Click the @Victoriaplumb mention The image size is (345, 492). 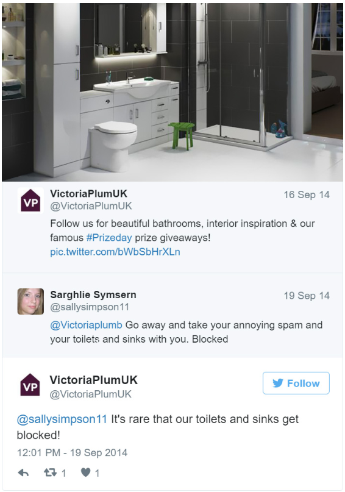[87, 325]
